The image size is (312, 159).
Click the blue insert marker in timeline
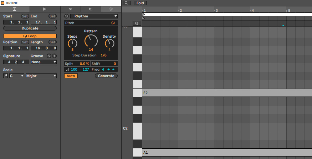283,26
